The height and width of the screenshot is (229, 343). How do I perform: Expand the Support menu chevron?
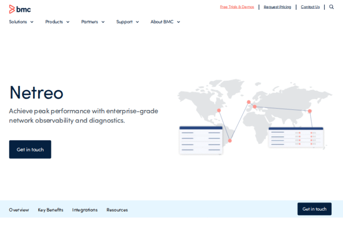[138, 22]
